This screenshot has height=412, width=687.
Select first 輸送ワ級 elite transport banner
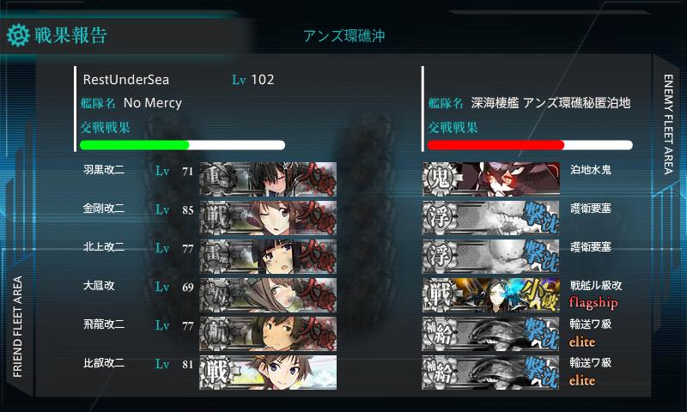coord(490,334)
